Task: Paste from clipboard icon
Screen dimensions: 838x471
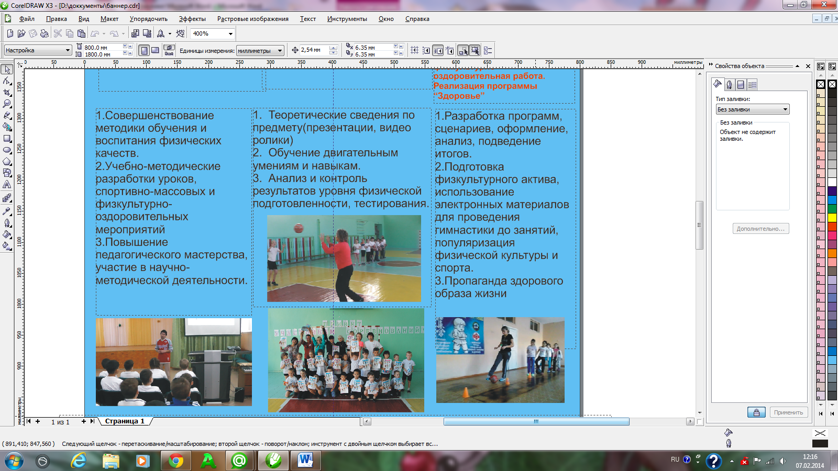Action: (x=81, y=33)
